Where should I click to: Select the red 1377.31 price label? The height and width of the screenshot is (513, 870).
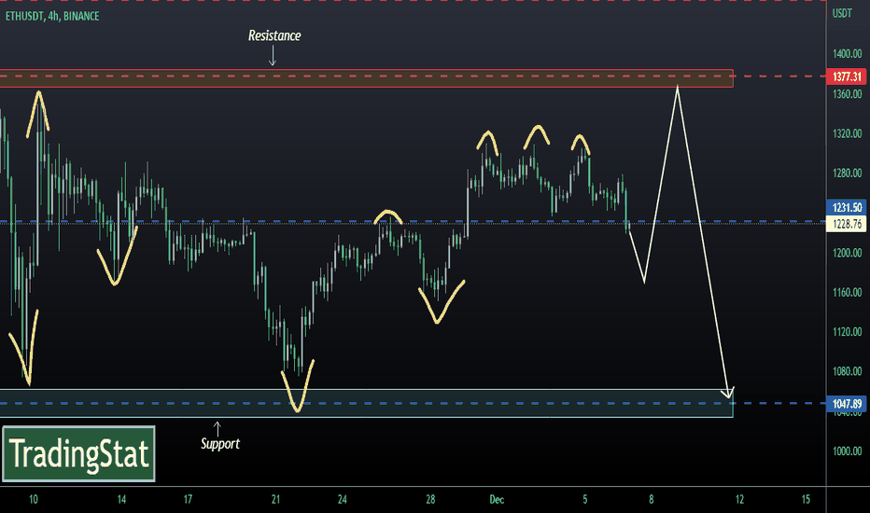click(x=846, y=76)
